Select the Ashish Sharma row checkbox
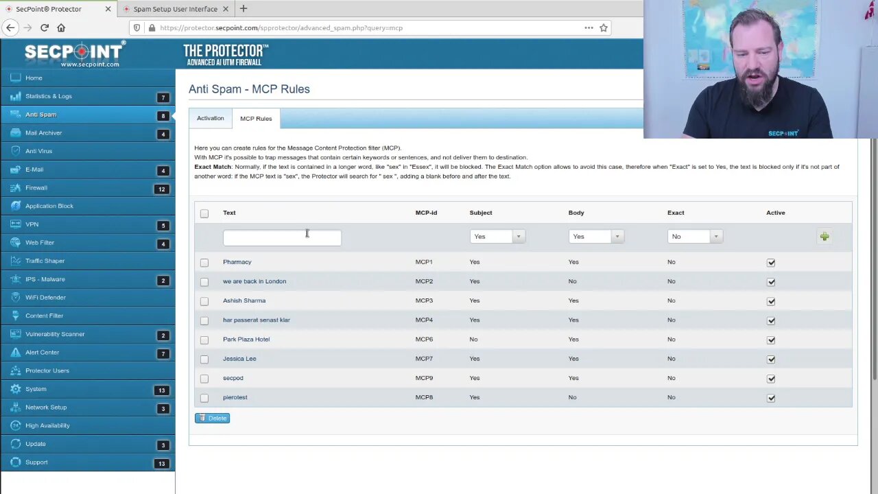 click(204, 301)
